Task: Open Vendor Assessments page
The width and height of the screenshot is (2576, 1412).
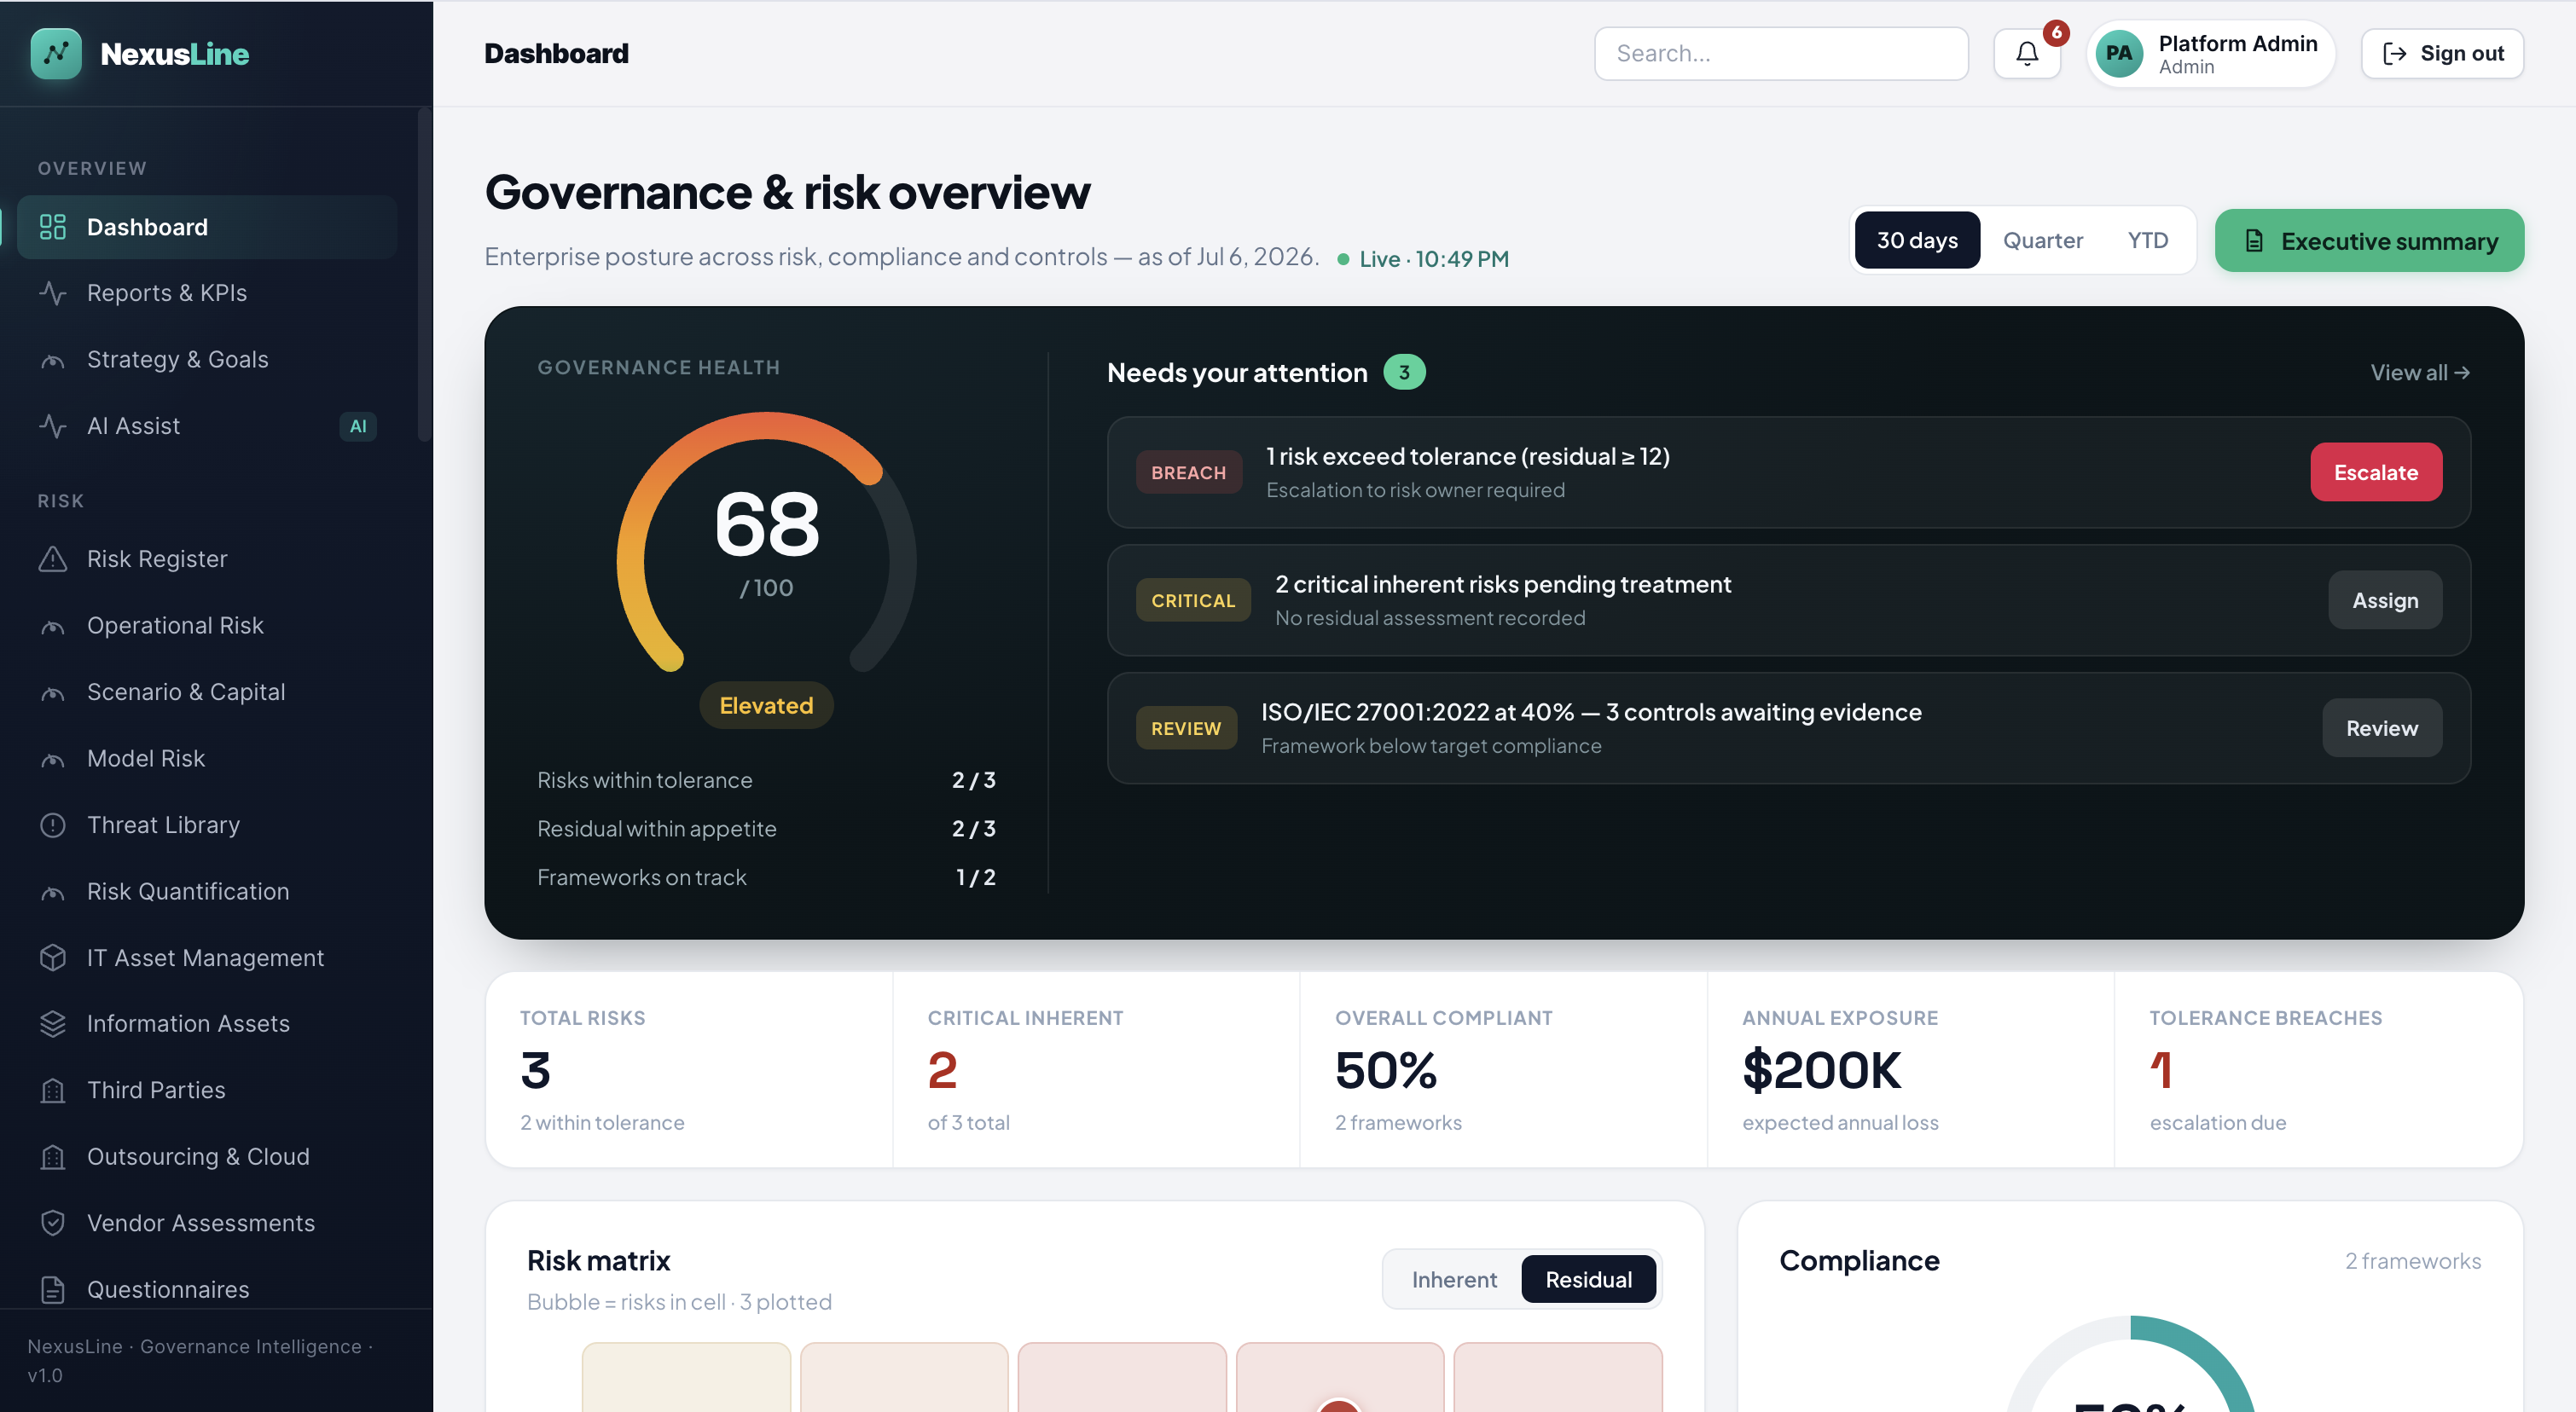Action: [207, 1223]
